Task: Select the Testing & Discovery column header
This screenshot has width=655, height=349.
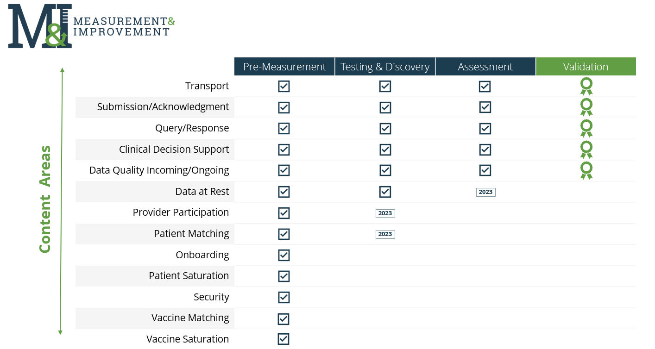Action: tap(385, 67)
